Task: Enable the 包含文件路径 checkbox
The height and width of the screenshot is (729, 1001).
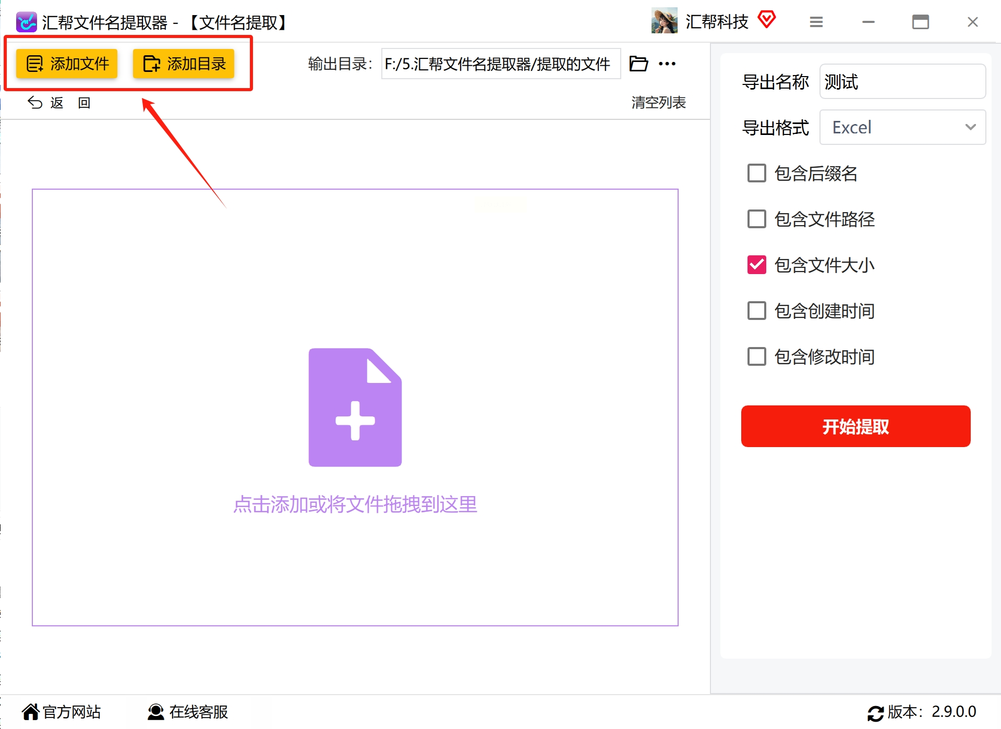Action: click(757, 219)
